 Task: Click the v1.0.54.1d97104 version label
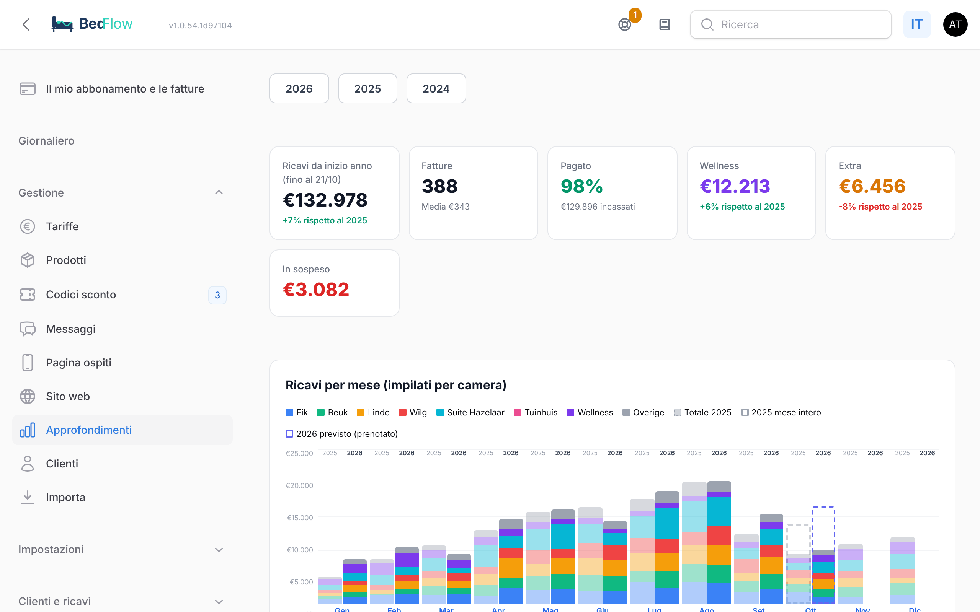[201, 26]
